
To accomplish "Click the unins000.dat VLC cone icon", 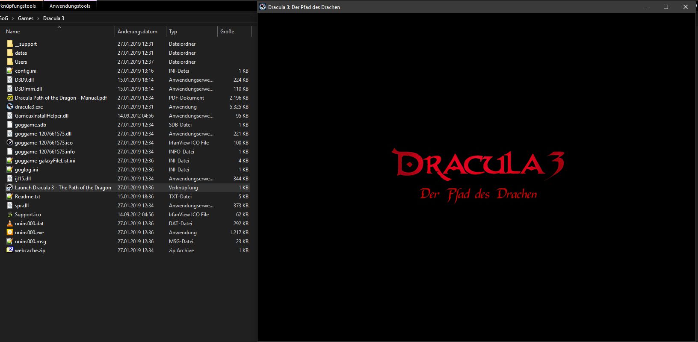I will click(10, 224).
